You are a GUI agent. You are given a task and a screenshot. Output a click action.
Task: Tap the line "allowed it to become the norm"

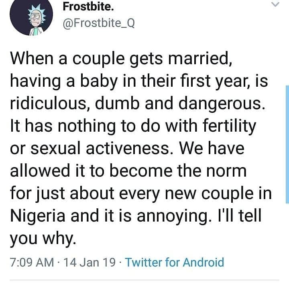128,171
